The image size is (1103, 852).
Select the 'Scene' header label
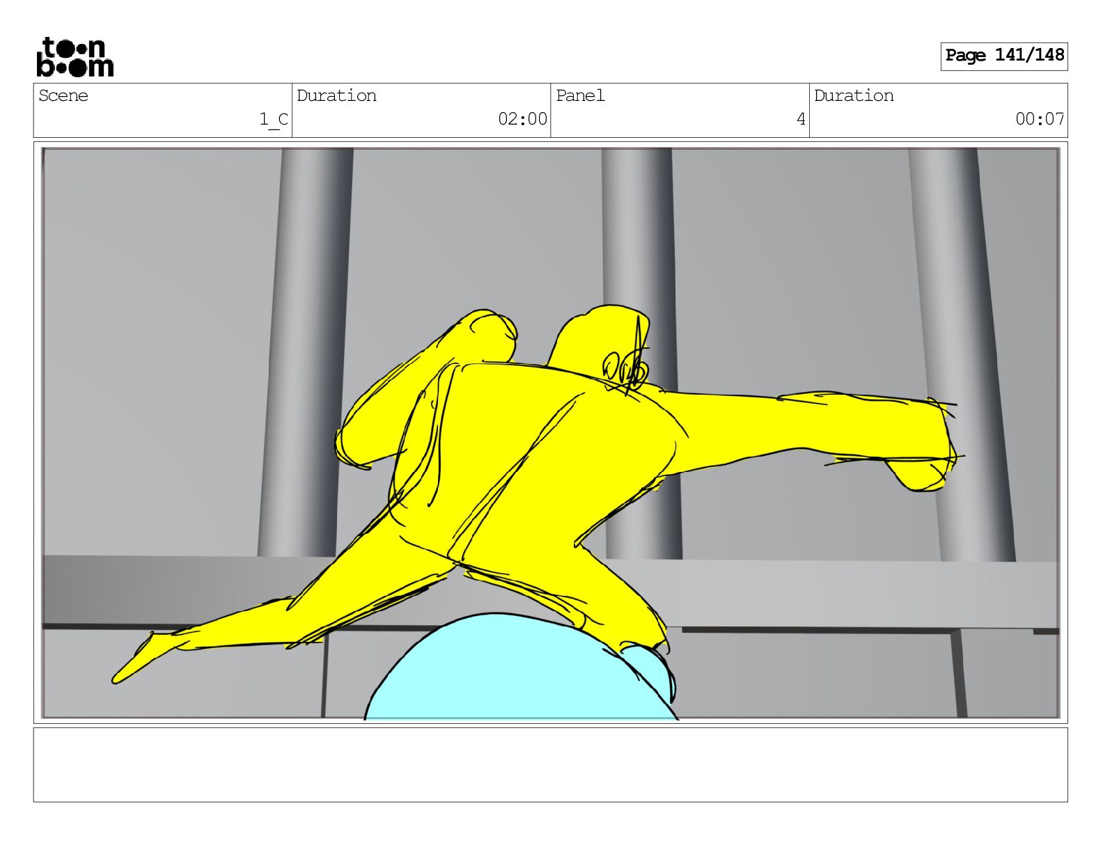tap(63, 96)
